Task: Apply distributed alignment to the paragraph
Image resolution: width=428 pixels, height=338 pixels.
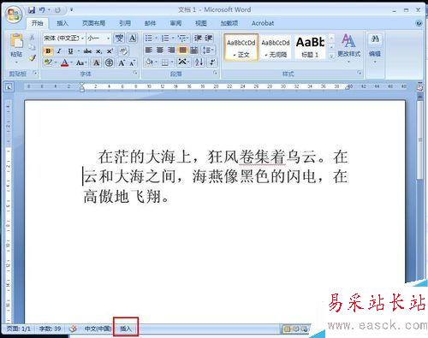Action: pos(194,50)
